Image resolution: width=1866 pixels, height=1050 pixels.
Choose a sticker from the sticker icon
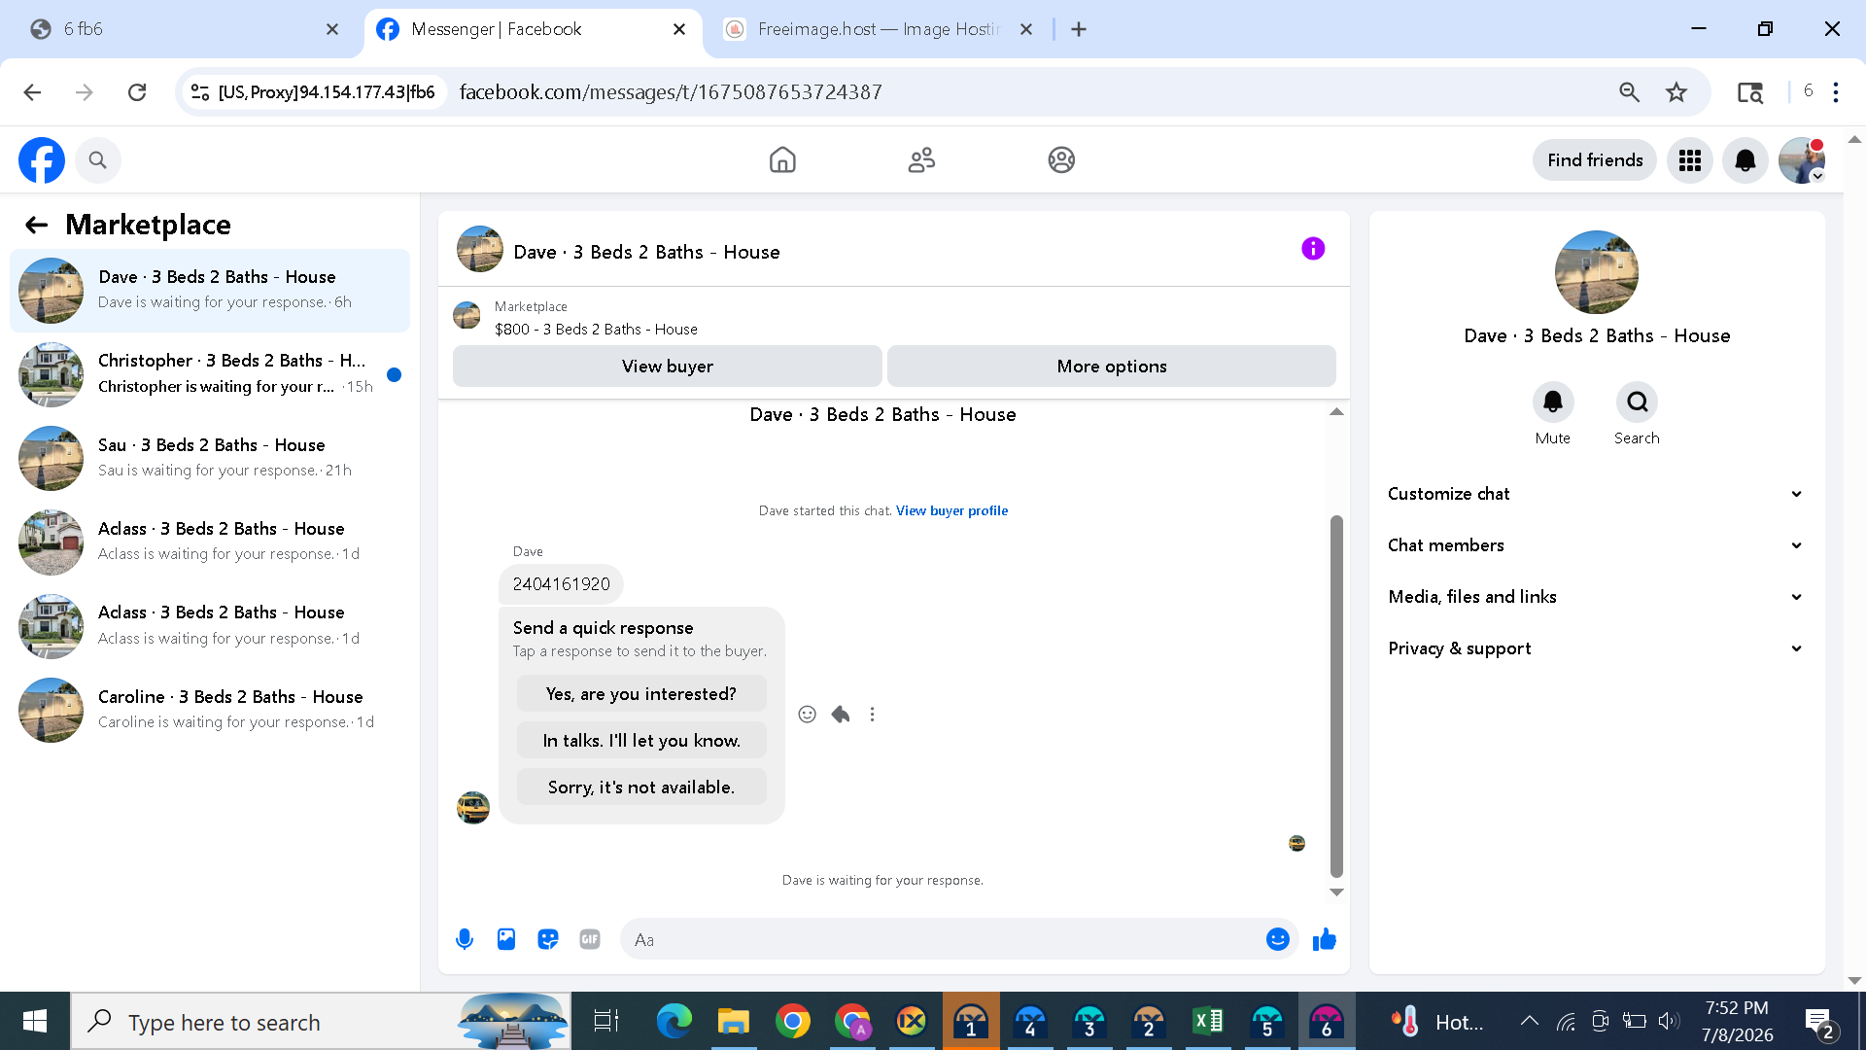tap(548, 939)
